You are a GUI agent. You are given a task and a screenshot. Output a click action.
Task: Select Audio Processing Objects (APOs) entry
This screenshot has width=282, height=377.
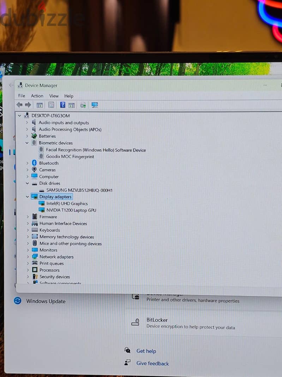(70, 129)
